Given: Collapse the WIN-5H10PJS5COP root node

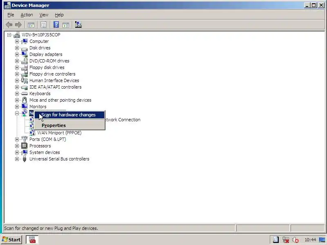Looking at the screenshot, I should click(x=9, y=35).
